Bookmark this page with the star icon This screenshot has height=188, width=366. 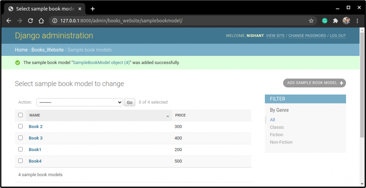(x=311, y=21)
